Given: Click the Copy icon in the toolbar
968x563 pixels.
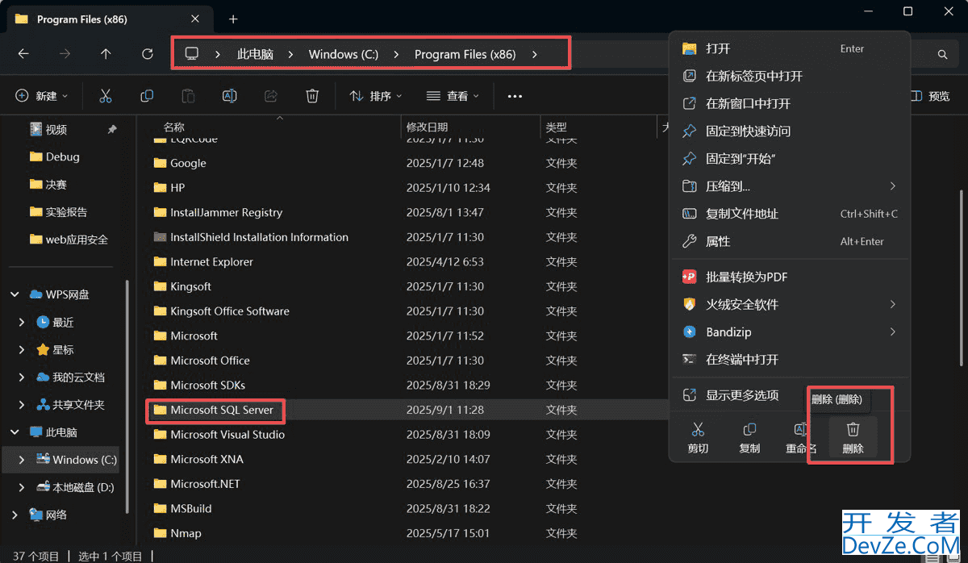Looking at the screenshot, I should pyautogui.click(x=147, y=95).
